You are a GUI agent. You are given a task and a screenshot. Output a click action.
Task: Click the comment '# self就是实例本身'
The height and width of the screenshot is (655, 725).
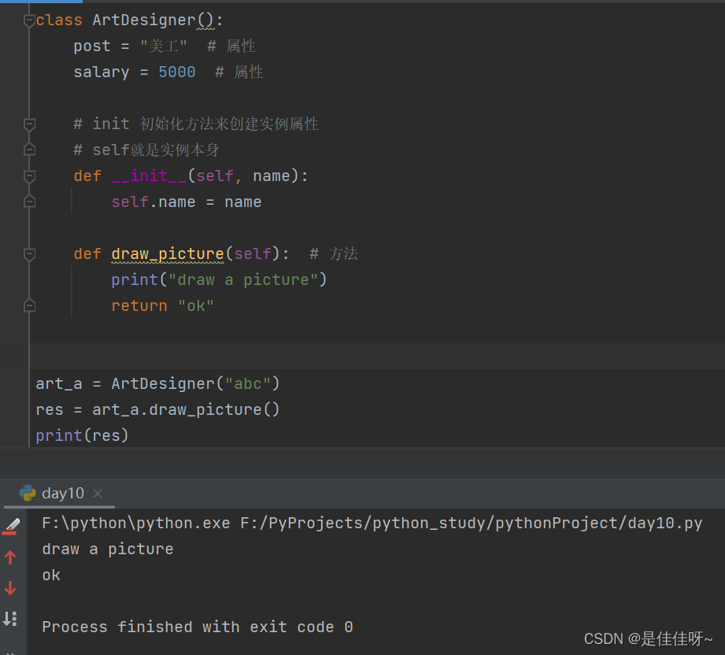pyautogui.click(x=146, y=150)
